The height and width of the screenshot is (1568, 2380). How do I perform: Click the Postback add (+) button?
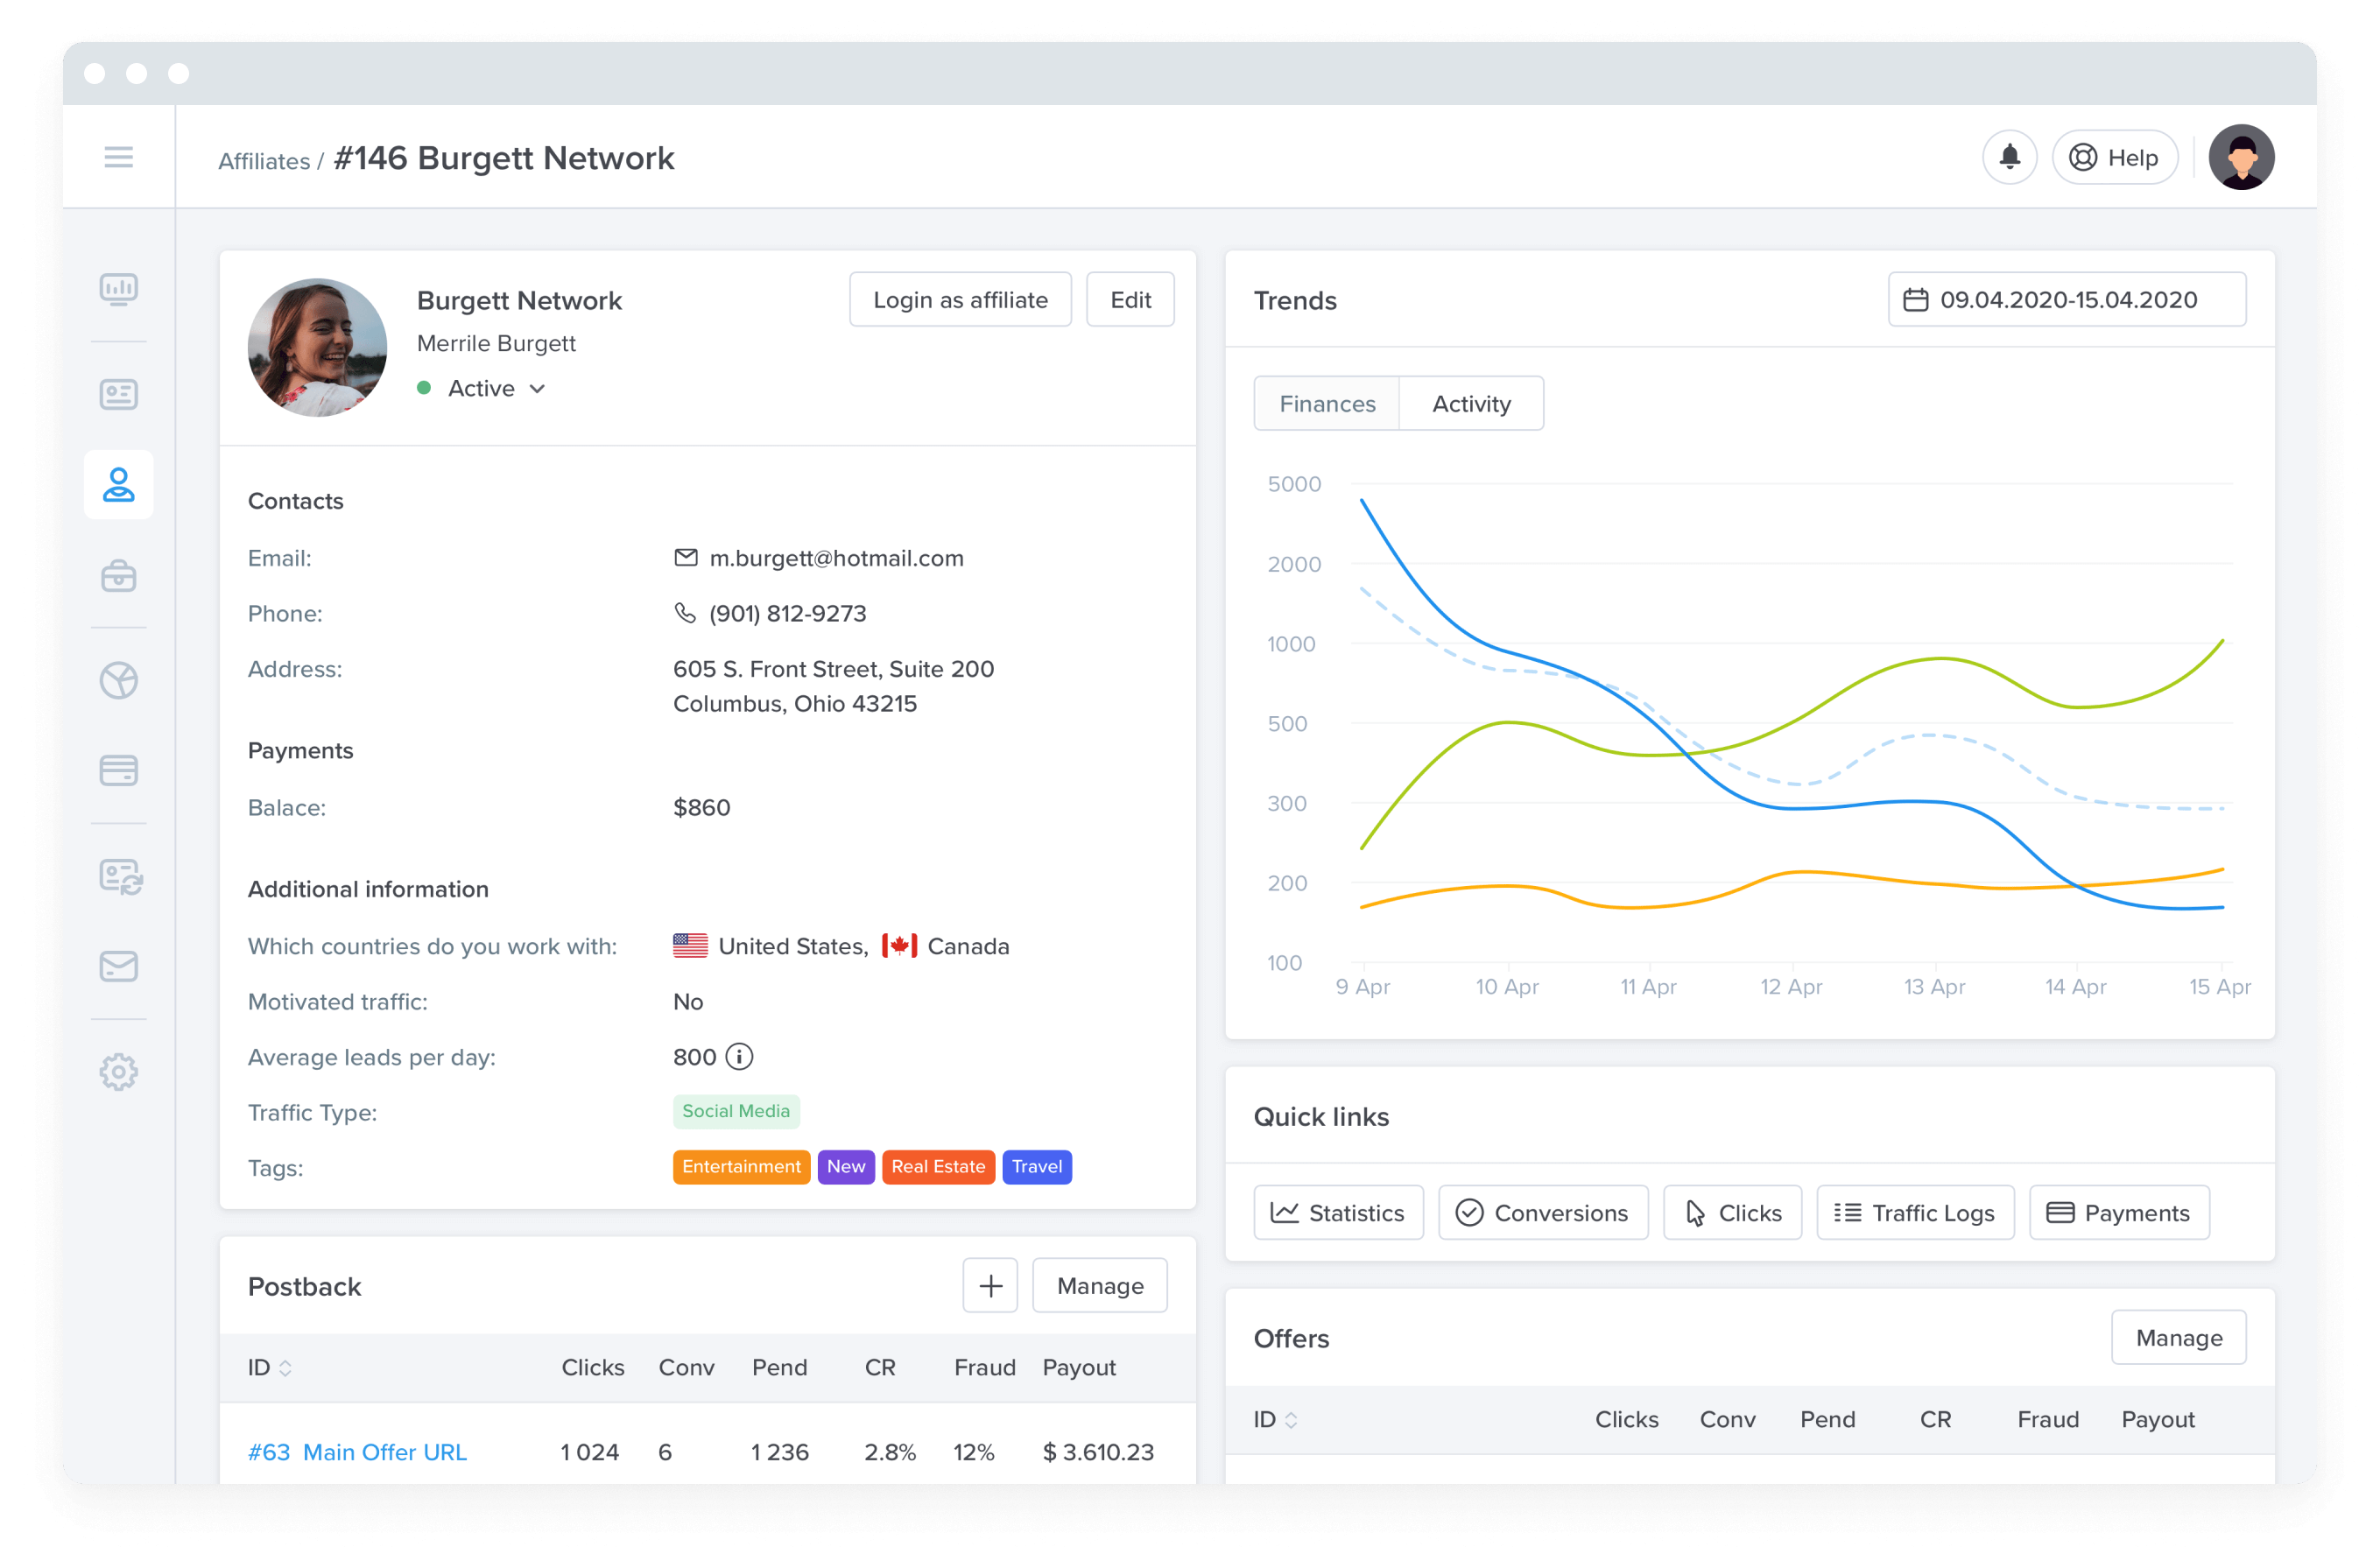(989, 1286)
